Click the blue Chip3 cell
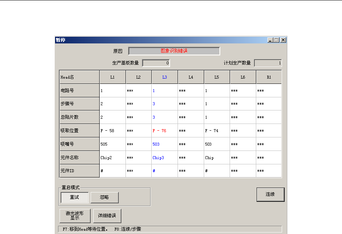342x234 pixels. click(165, 158)
